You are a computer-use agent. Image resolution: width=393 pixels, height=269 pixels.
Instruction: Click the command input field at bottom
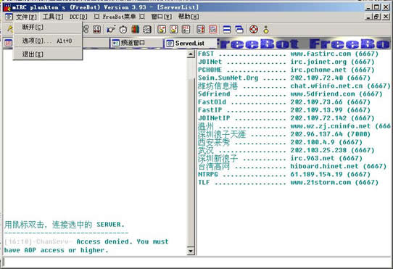click(x=196, y=262)
